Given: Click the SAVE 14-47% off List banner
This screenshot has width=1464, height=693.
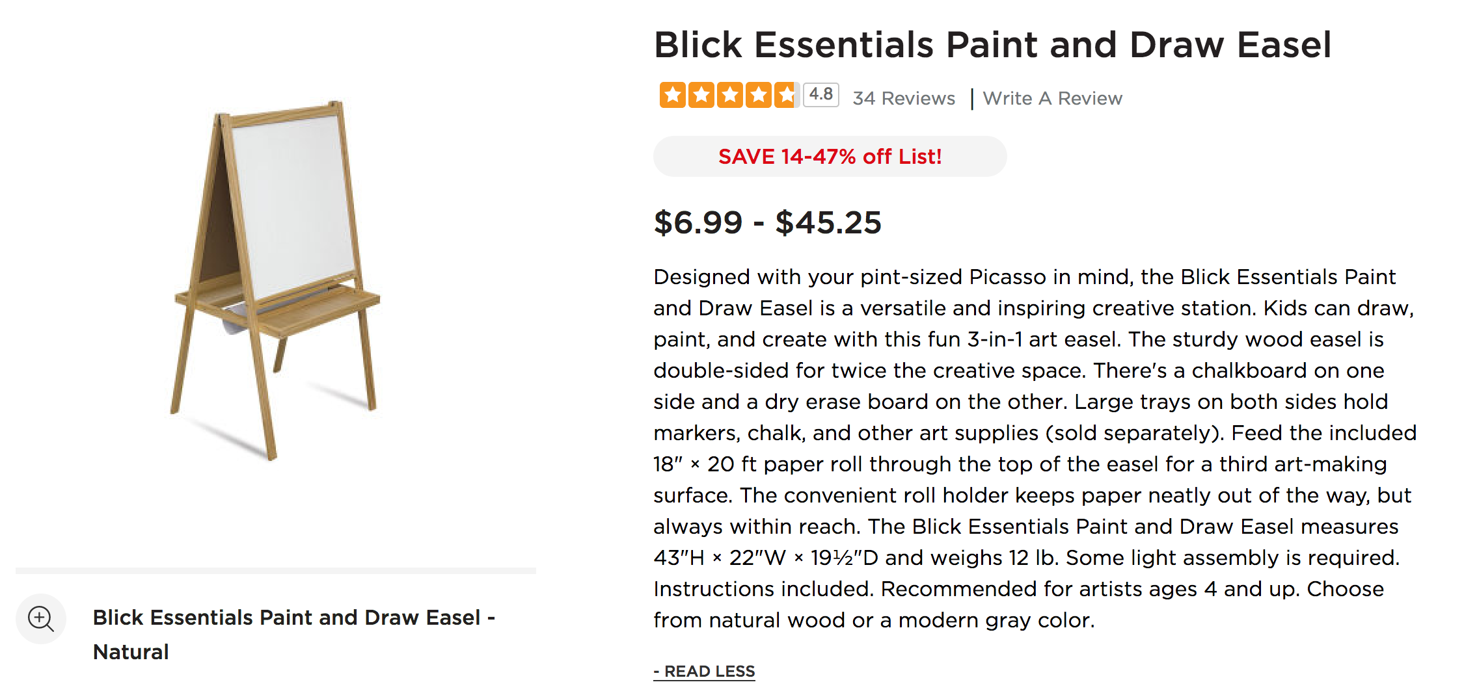Looking at the screenshot, I should pyautogui.click(x=830, y=157).
